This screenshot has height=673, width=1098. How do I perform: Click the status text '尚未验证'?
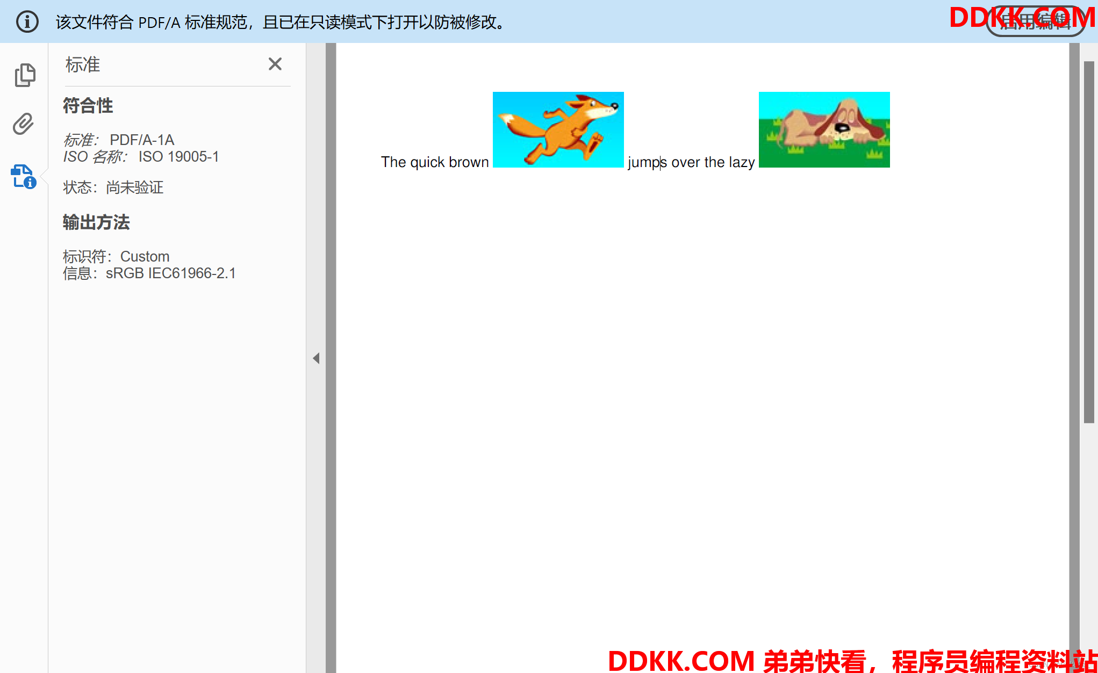pos(135,187)
